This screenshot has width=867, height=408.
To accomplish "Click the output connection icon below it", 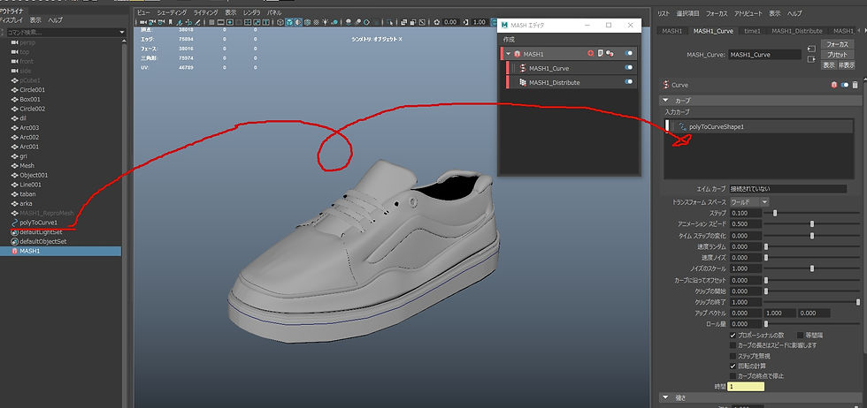I will pos(811,59).
